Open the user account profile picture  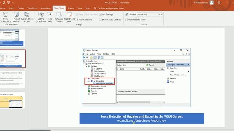[x=211, y=3]
